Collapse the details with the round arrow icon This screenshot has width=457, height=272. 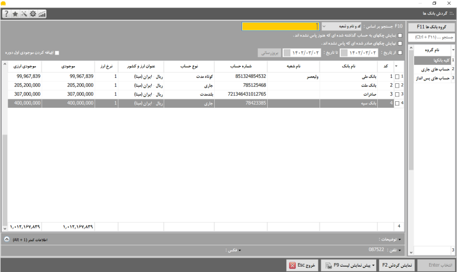[x=7, y=239]
